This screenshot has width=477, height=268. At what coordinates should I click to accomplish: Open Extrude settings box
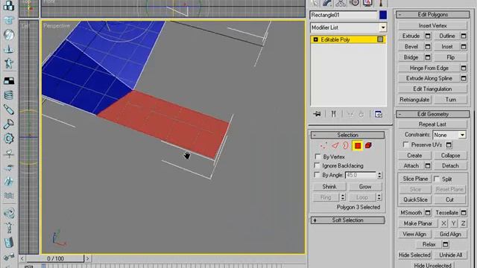click(x=428, y=36)
